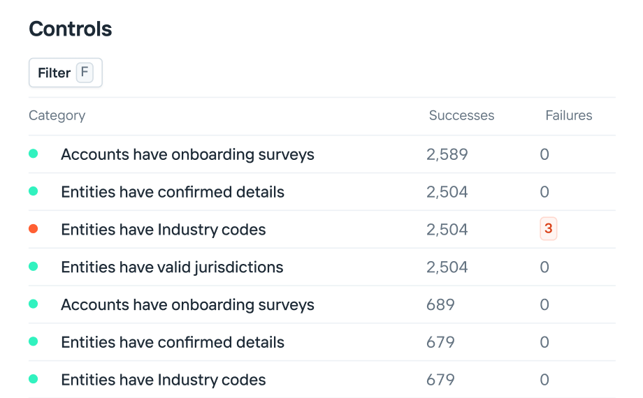Click green status dot for 2,589 successes row

click(x=33, y=154)
